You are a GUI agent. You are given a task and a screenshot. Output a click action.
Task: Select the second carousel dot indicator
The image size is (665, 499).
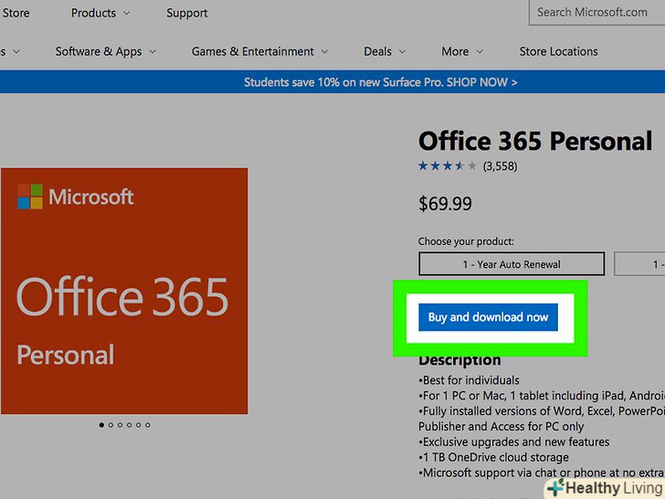pyautogui.click(x=111, y=425)
